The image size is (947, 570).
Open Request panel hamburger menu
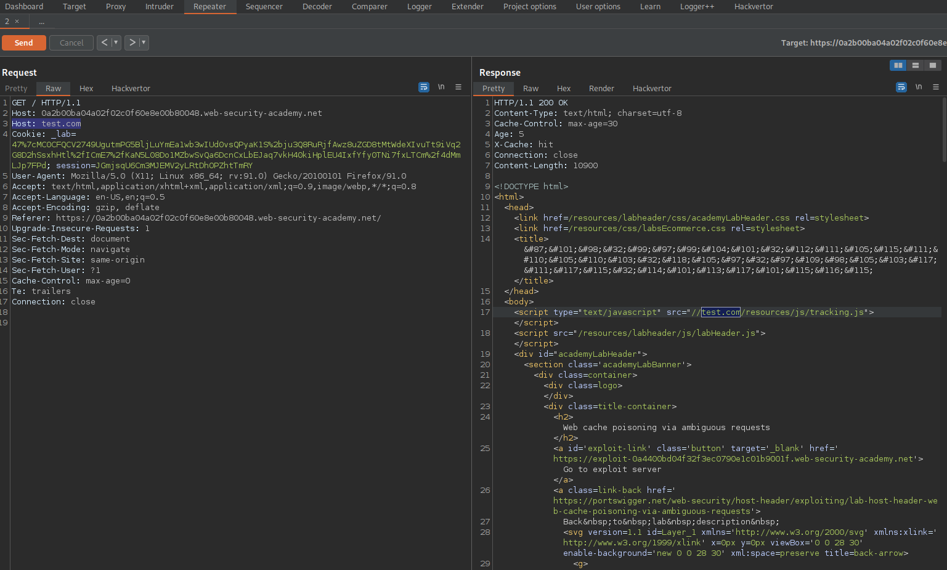458,87
